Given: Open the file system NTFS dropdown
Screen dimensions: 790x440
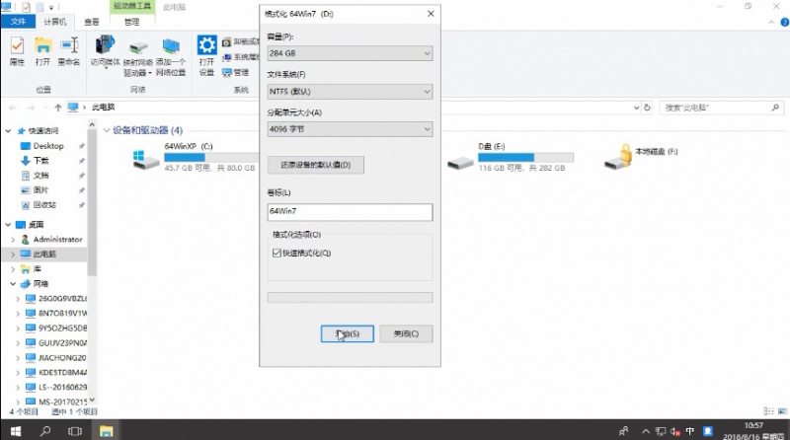Looking at the screenshot, I should 350,92.
